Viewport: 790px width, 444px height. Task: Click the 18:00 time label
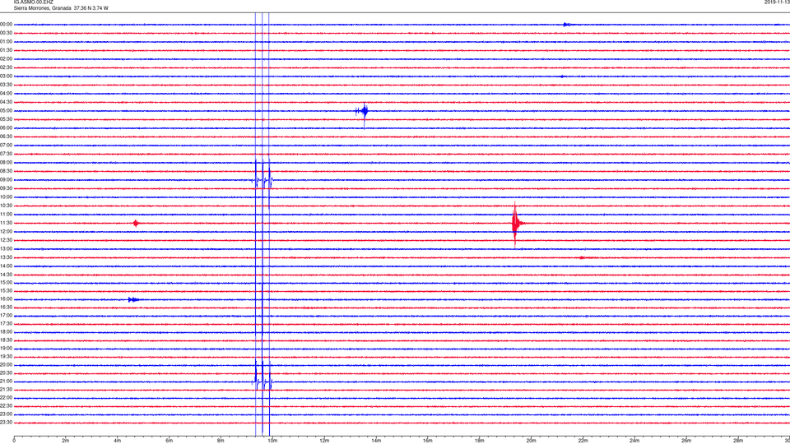tap(6, 331)
